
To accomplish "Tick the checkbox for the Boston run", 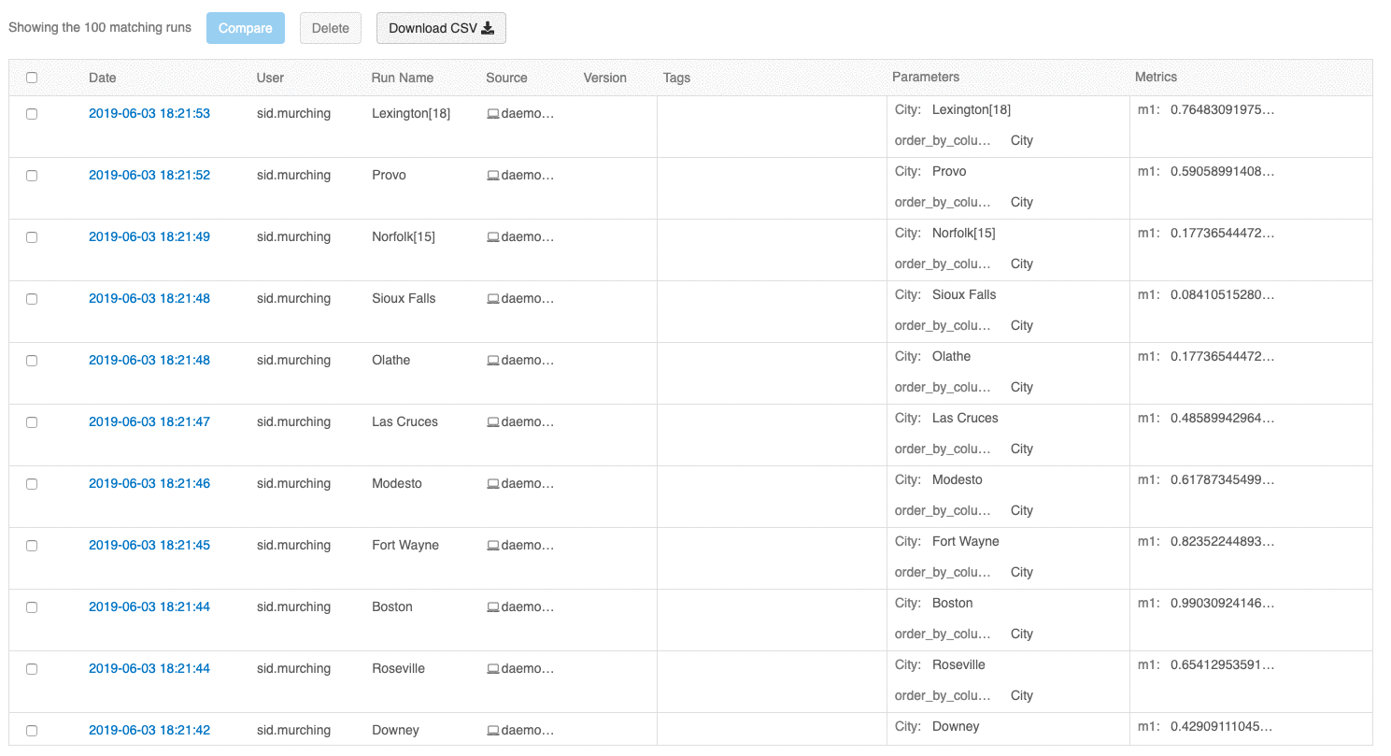I will point(32,607).
